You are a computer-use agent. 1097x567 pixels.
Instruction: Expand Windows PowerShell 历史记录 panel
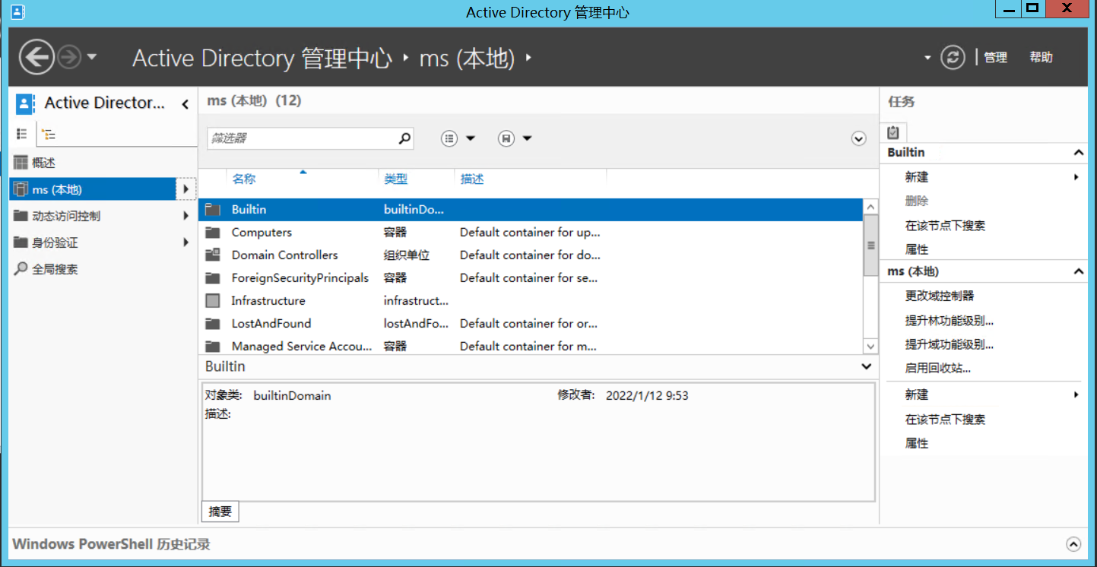pyautogui.click(x=1073, y=544)
